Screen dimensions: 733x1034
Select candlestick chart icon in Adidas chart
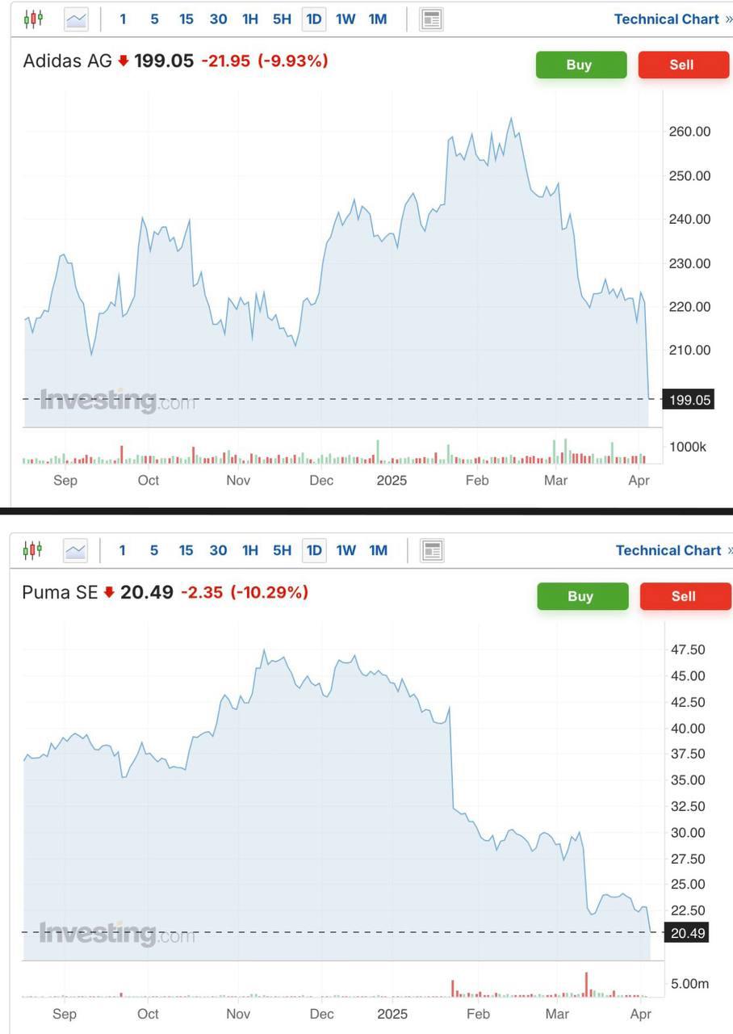click(x=32, y=19)
